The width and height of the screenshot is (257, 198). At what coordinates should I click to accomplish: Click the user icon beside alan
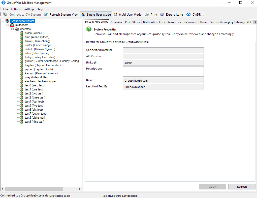[22, 37]
